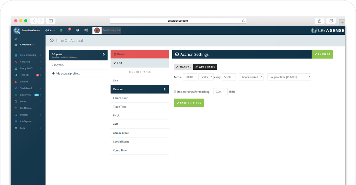Select the Earned Time type
This screenshot has height=185, width=356.
(x=140, y=98)
